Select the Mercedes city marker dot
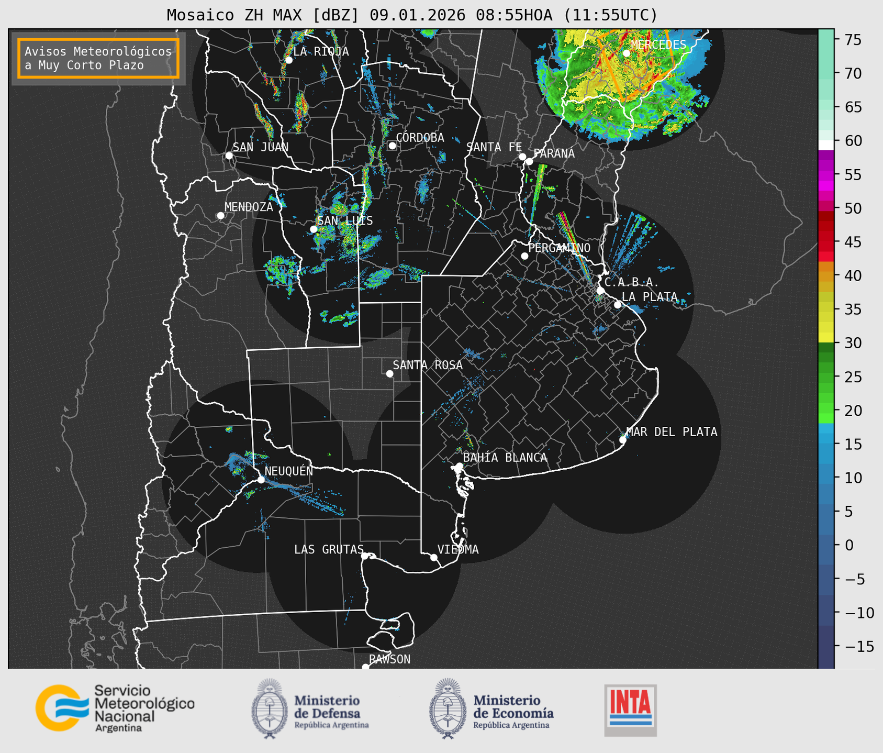Image resolution: width=883 pixels, height=753 pixels. 627,53
